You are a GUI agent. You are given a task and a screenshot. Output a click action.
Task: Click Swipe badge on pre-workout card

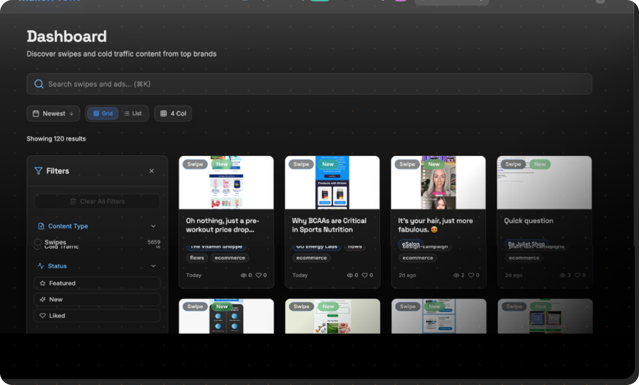pyautogui.click(x=195, y=164)
